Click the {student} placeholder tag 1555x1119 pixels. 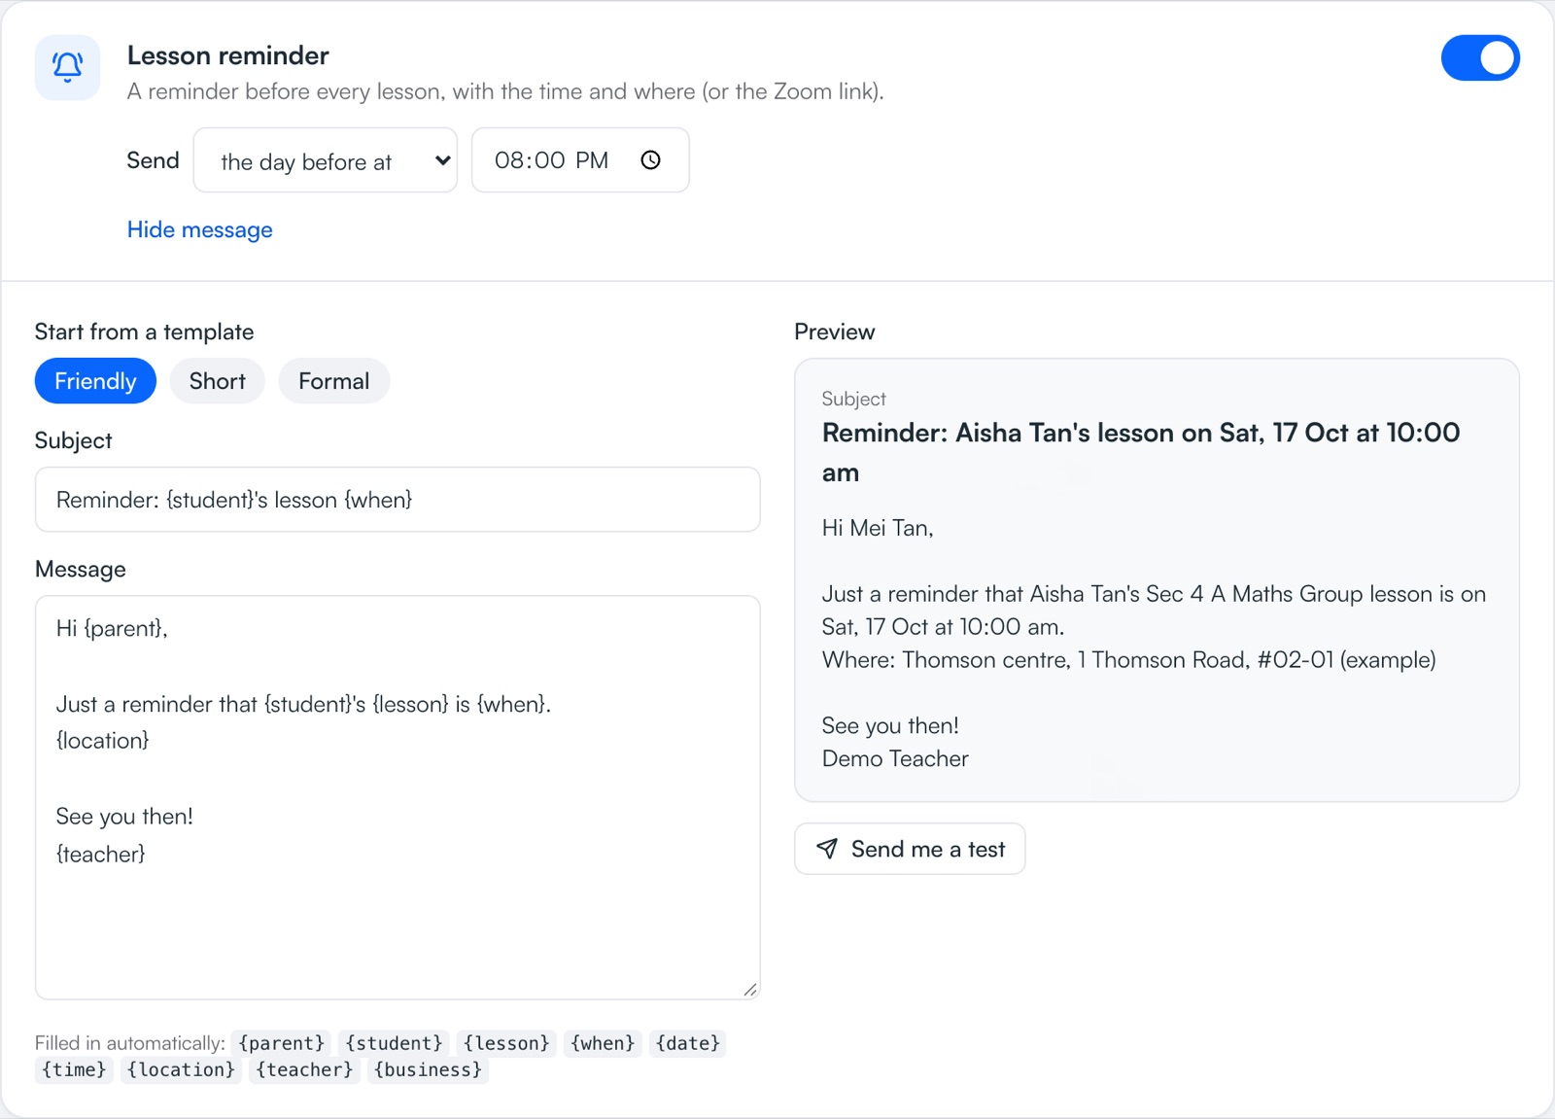(x=394, y=1043)
